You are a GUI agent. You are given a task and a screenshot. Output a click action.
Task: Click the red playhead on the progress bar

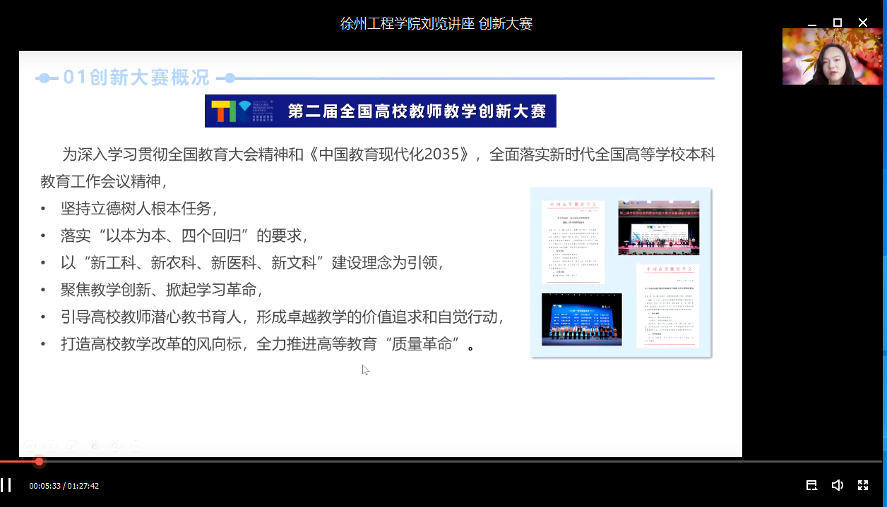40,462
